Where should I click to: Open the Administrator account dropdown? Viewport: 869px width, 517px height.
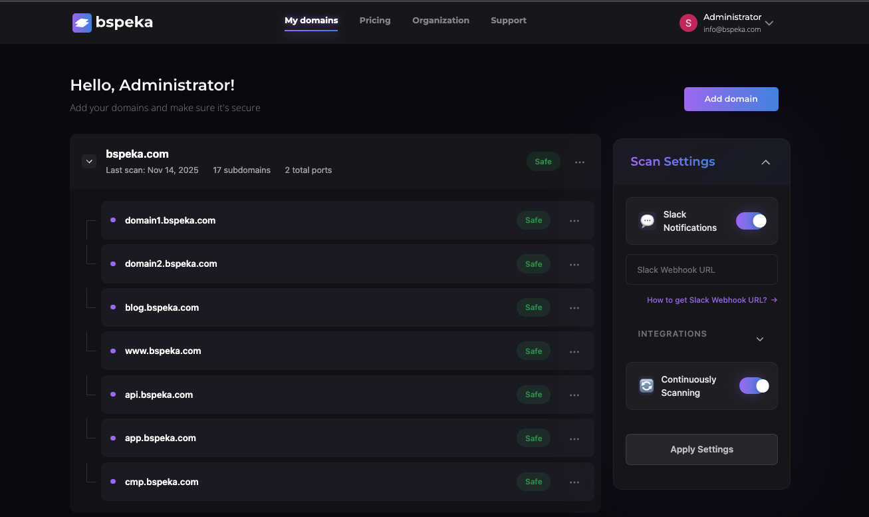(x=769, y=23)
